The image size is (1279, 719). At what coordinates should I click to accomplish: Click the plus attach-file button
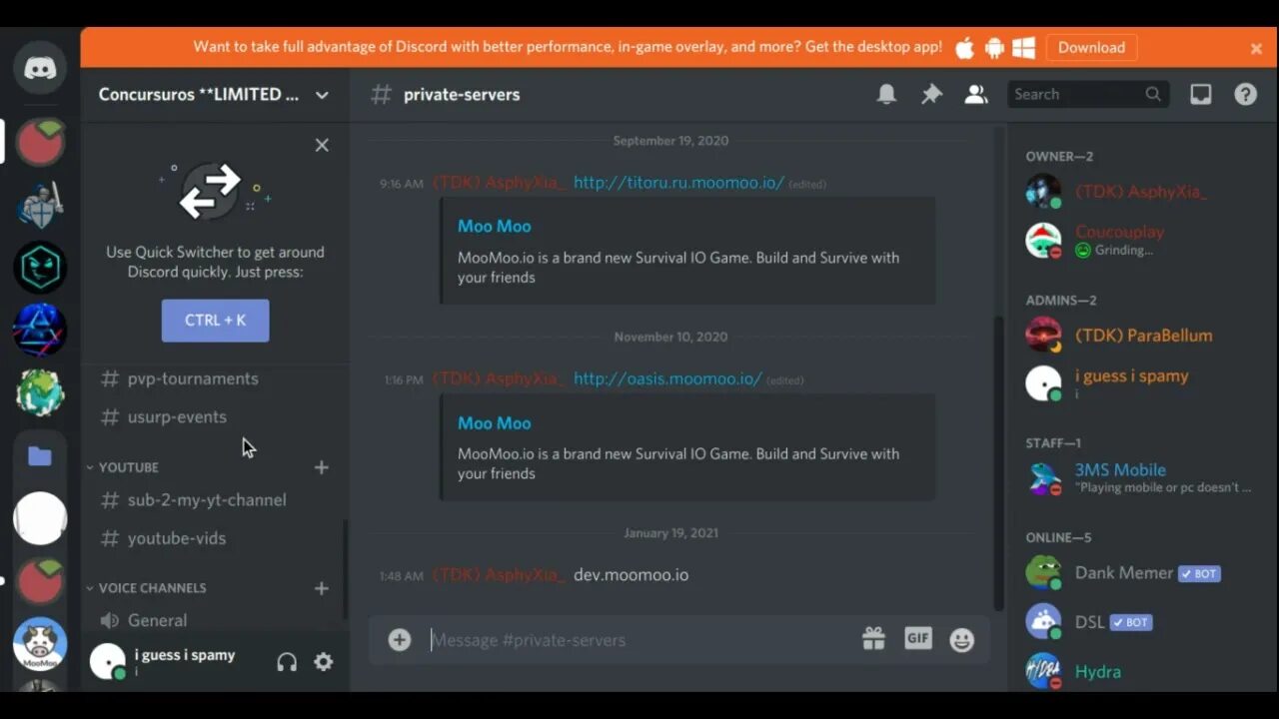coord(400,640)
